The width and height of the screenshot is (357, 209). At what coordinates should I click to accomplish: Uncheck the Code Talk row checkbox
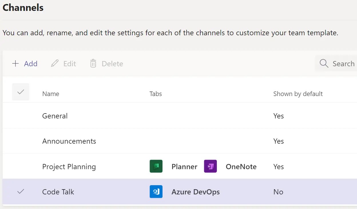pyautogui.click(x=20, y=192)
